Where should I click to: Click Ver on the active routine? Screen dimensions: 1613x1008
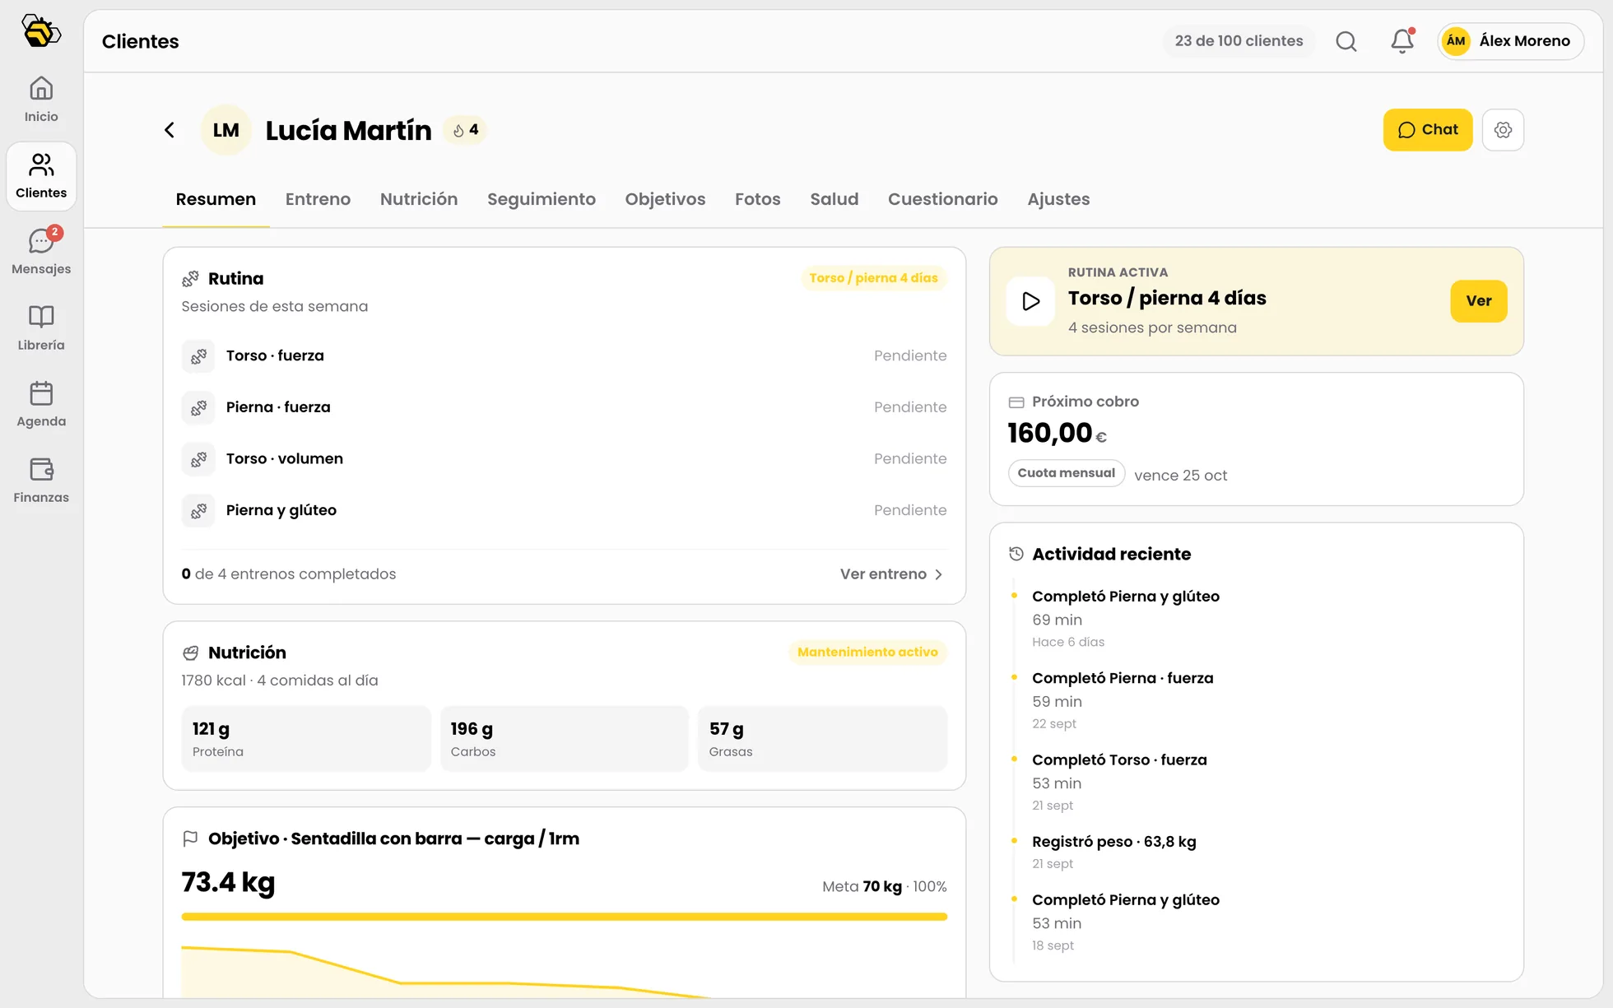click(1479, 301)
